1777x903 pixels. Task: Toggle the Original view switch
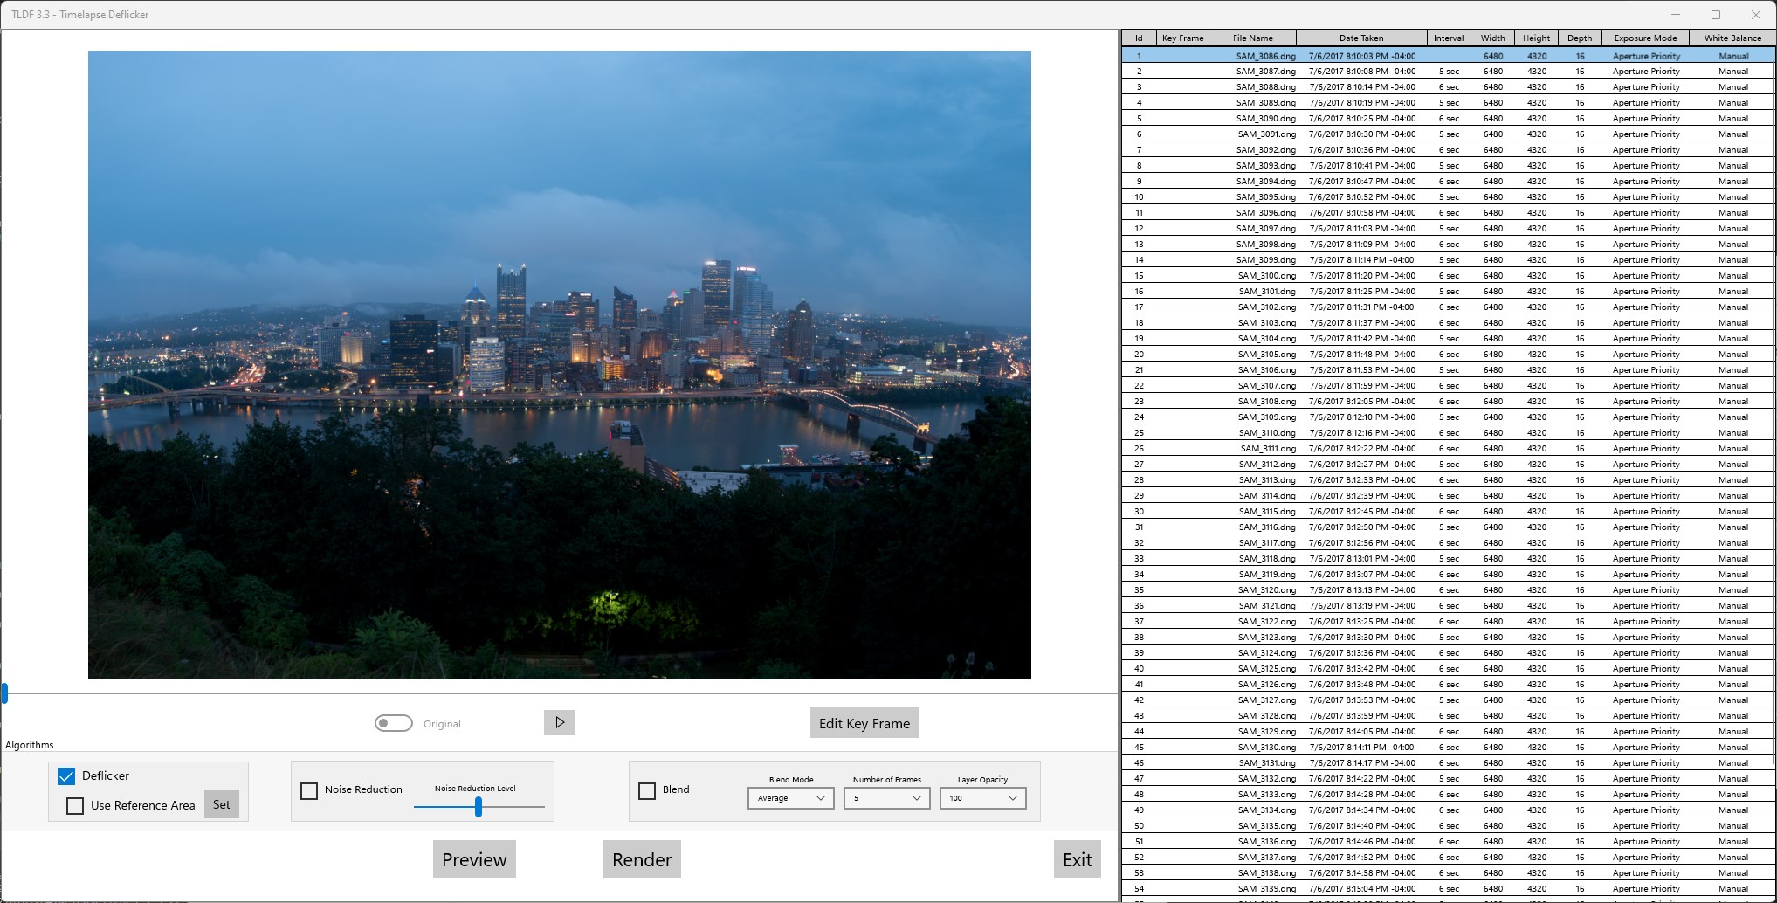[394, 723]
